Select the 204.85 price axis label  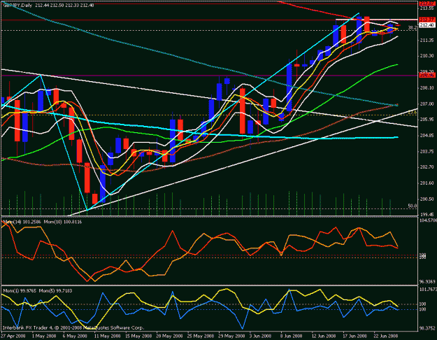pos(427,136)
